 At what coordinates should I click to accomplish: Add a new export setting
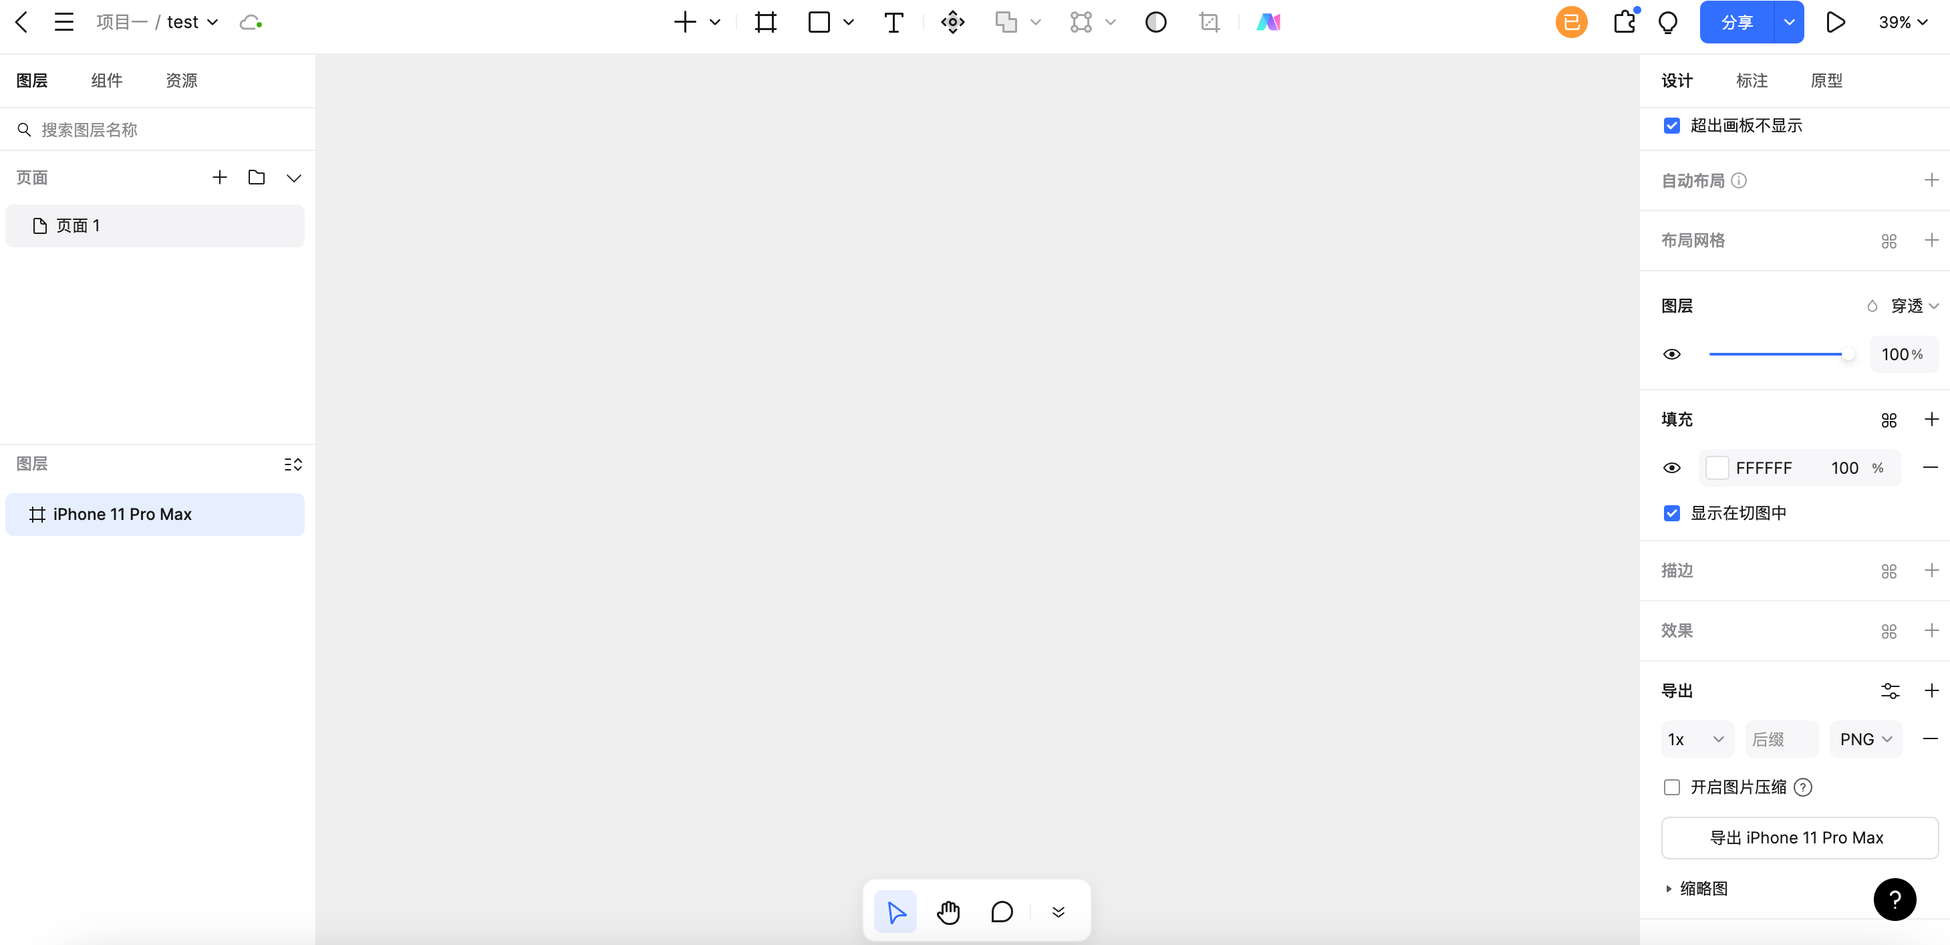coord(1931,690)
